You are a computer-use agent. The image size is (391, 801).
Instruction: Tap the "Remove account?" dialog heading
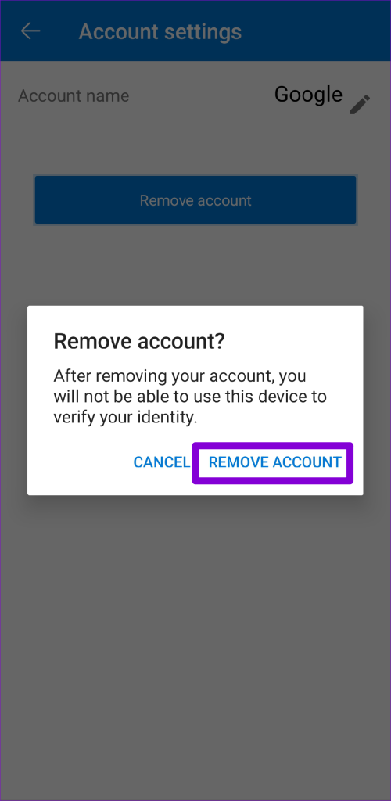139,342
